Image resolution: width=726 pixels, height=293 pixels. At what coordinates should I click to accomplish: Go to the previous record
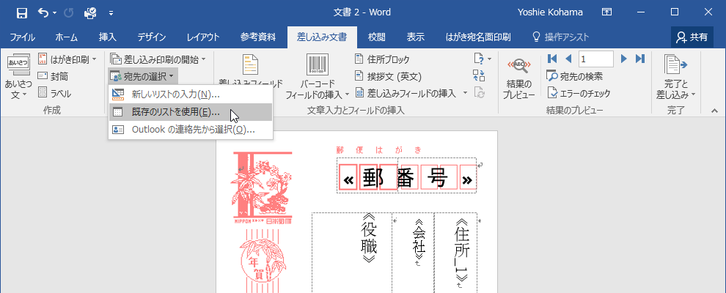coord(568,59)
